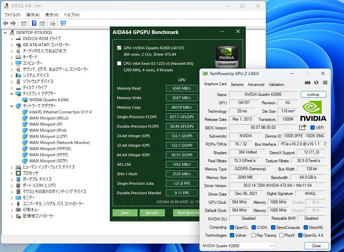Click the Name field showing NVIDIA Quadro K2000
The width and height of the screenshot is (344, 252).
click(x=263, y=94)
